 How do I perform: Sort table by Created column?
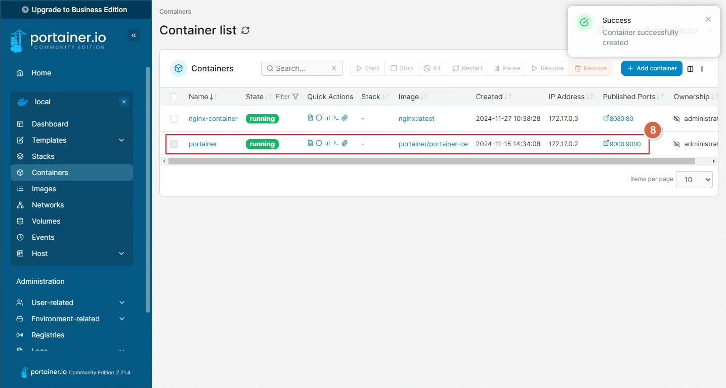[494, 97]
